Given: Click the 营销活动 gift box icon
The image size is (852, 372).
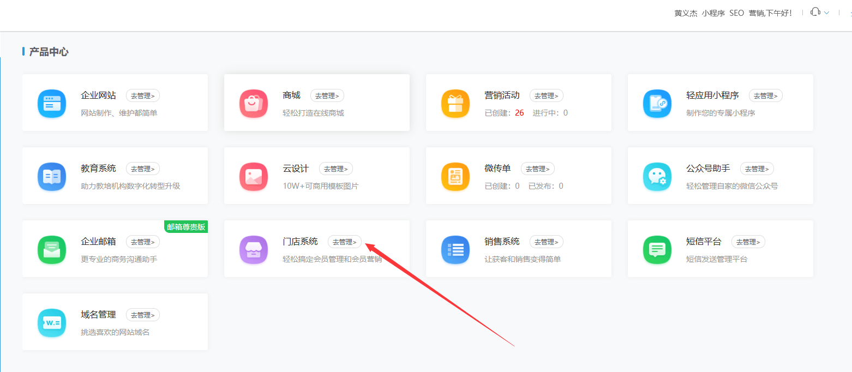Looking at the screenshot, I should pyautogui.click(x=455, y=104).
